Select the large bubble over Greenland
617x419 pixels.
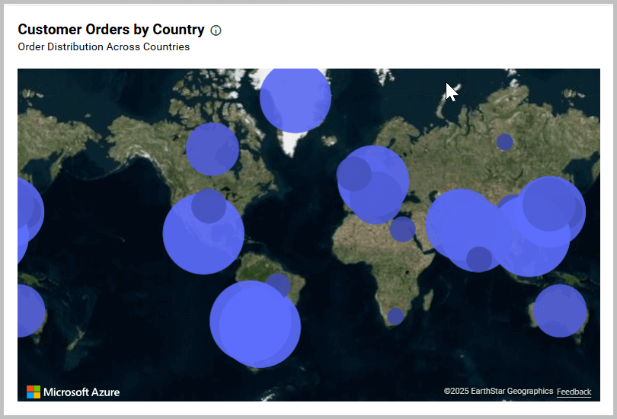pos(296,98)
